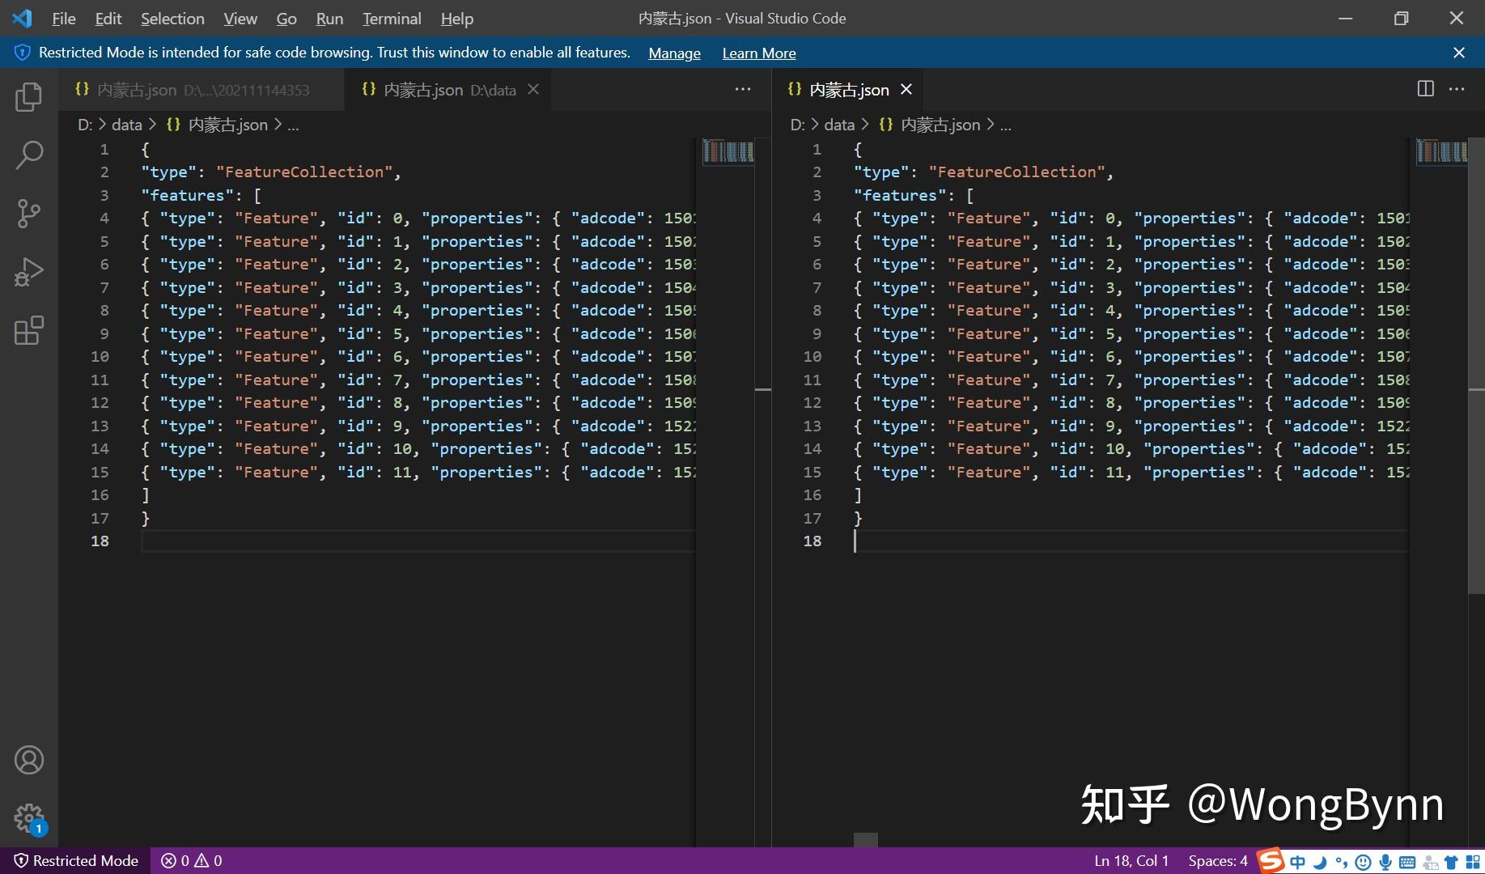1485x874 pixels.
Task: Split the right editor with split icon
Action: (x=1426, y=89)
